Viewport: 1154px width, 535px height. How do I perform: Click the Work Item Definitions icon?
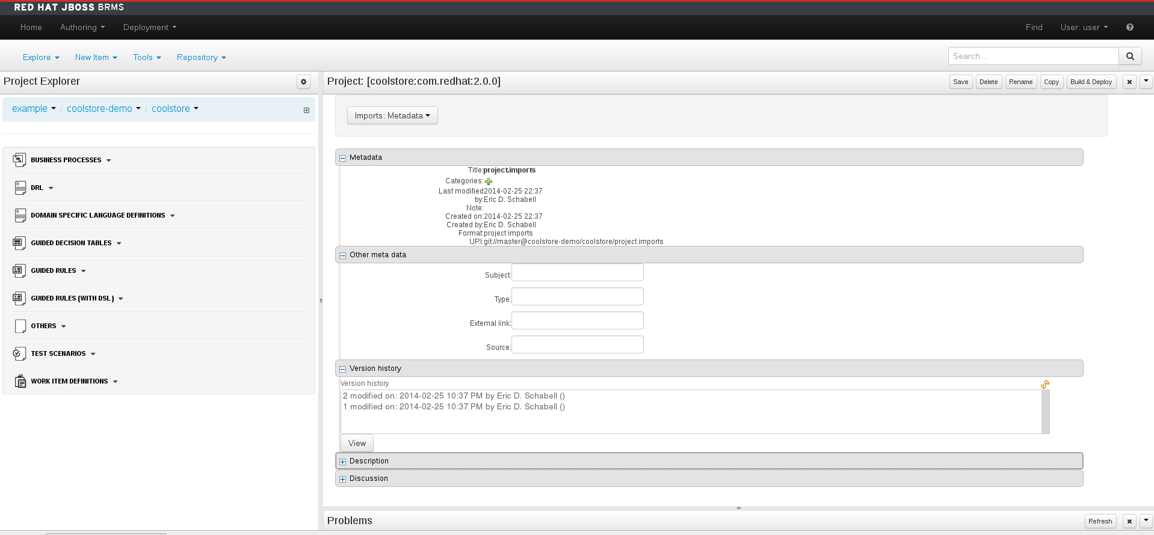(x=20, y=381)
